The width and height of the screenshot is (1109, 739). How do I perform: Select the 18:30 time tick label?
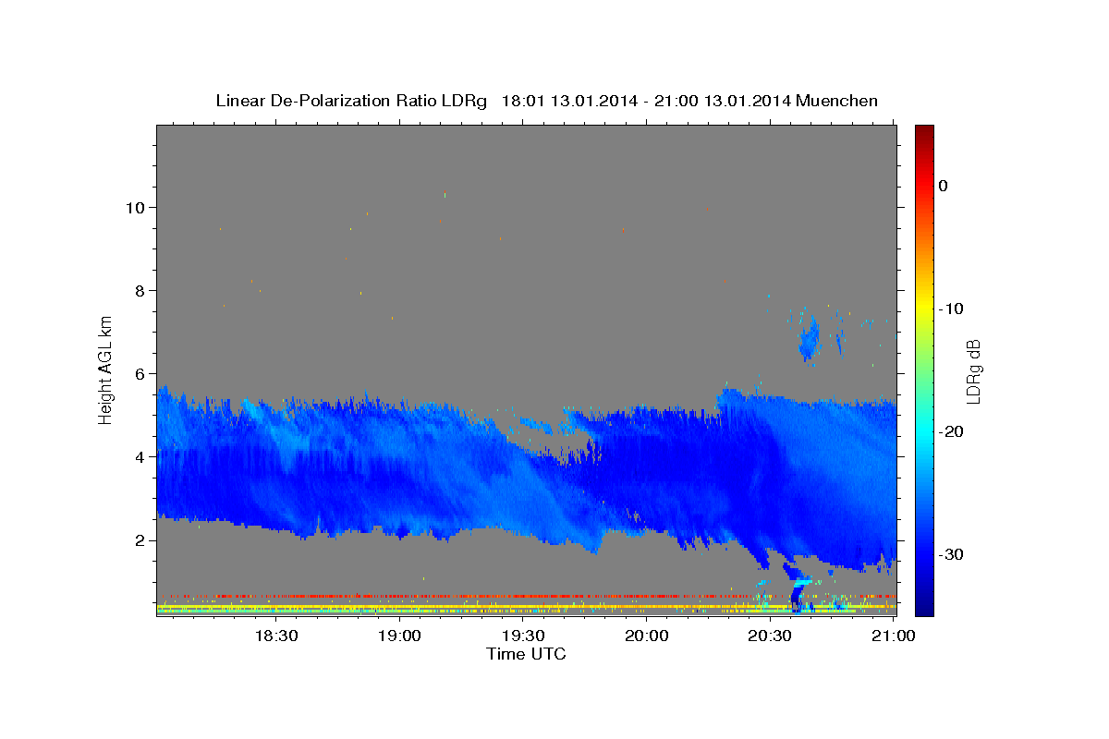(x=275, y=636)
